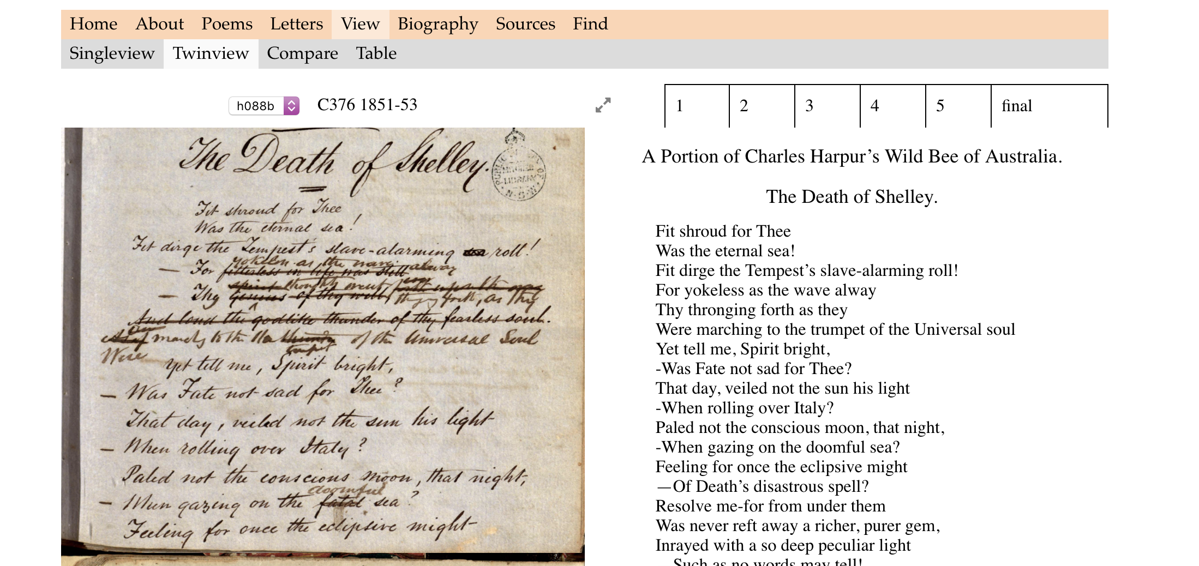Select the Twinview tab
The image size is (1199, 566).
tap(211, 53)
